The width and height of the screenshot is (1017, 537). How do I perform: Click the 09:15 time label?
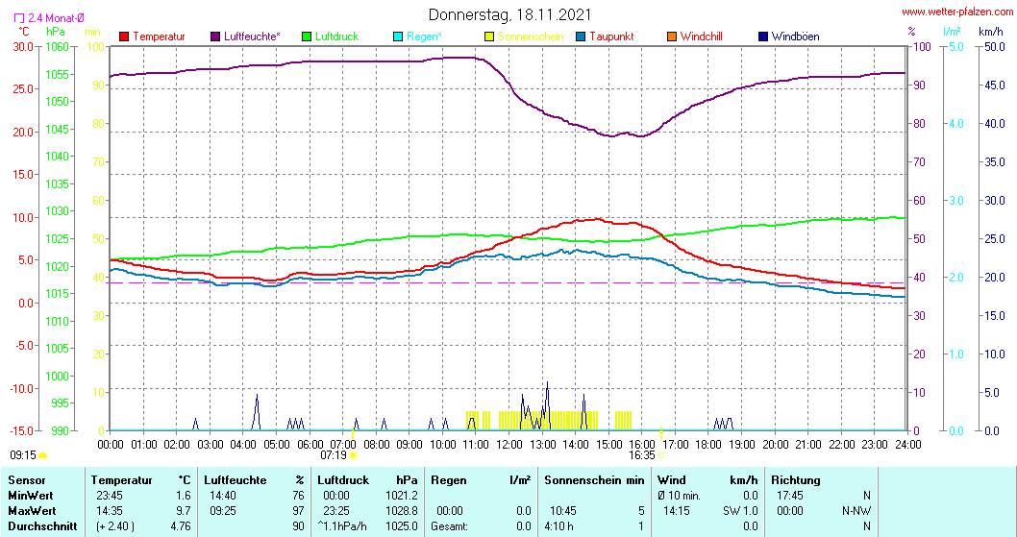click(23, 455)
